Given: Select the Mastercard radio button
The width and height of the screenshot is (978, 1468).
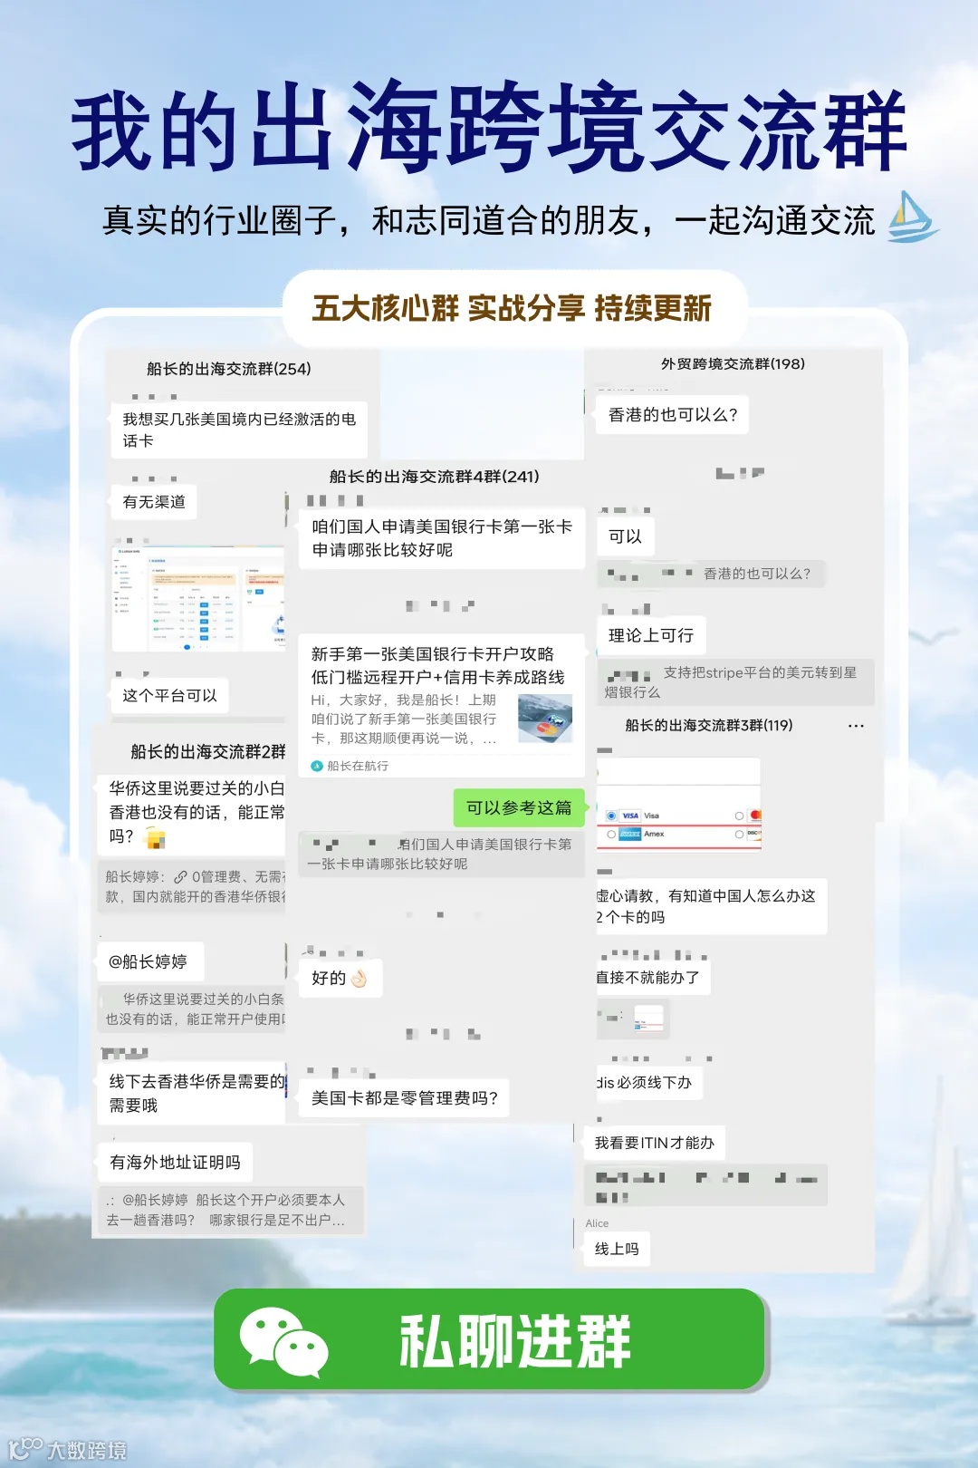Looking at the screenshot, I should 740,816.
